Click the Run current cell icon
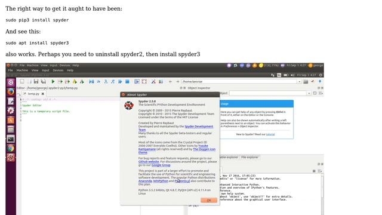The height and width of the screenshot is (215, 382). tap(60, 81)
